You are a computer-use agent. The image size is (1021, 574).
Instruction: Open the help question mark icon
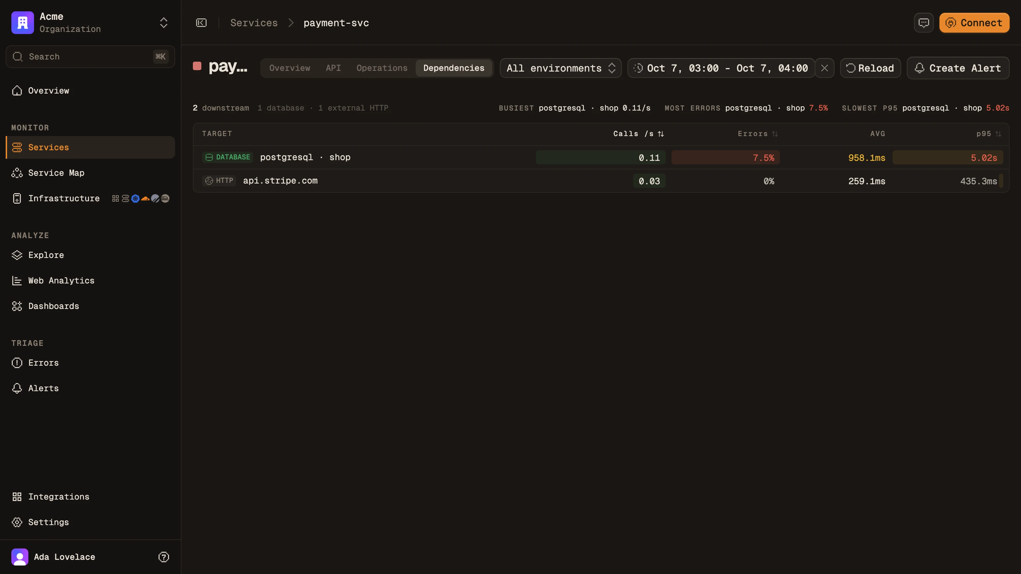164,557
